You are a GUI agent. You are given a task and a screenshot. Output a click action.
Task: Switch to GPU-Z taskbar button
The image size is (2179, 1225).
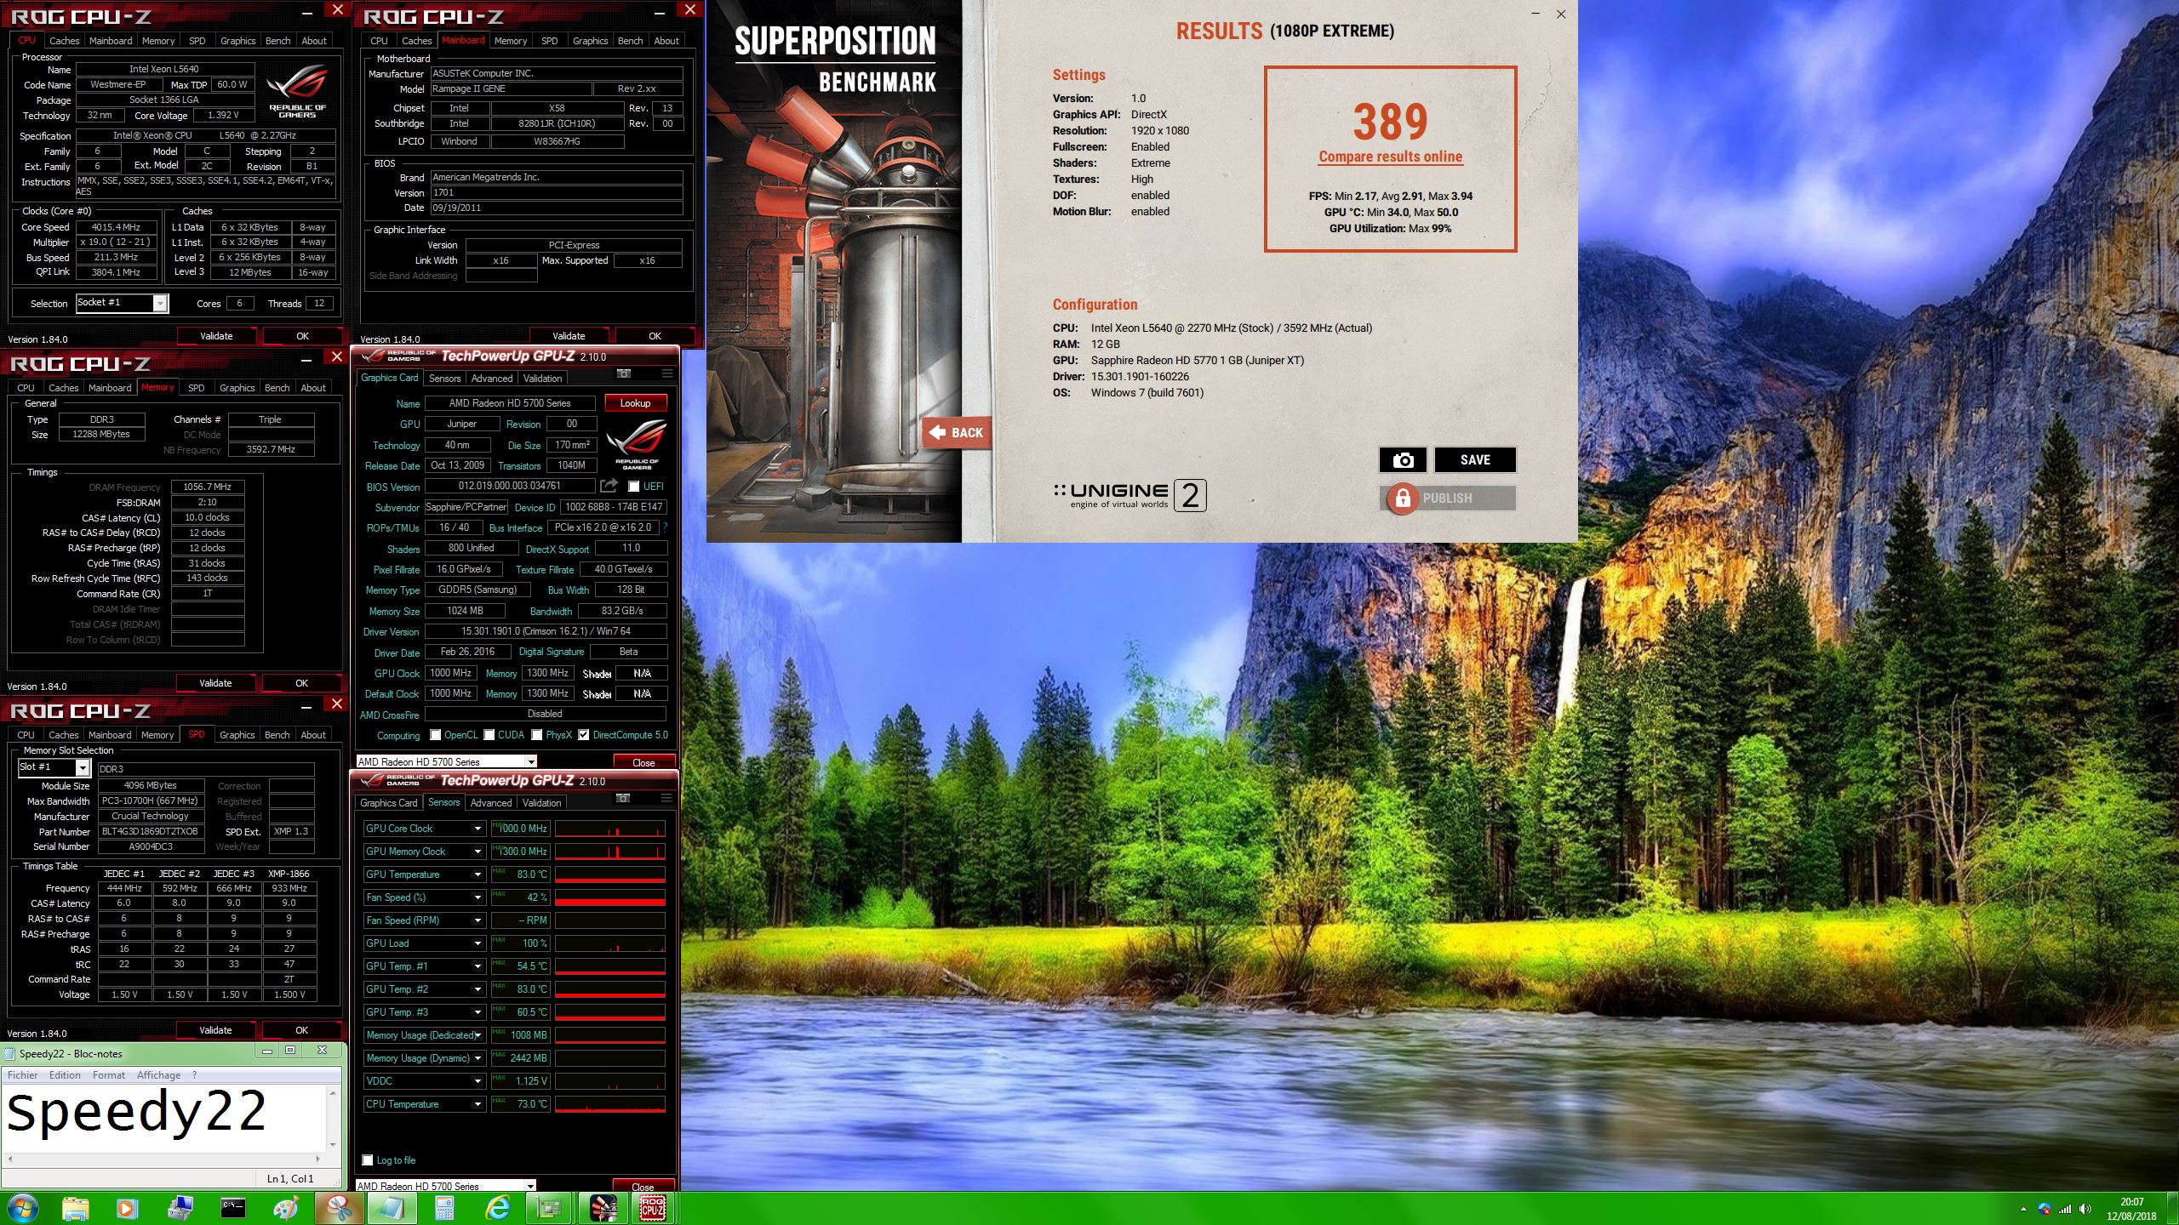point(550,1208)
